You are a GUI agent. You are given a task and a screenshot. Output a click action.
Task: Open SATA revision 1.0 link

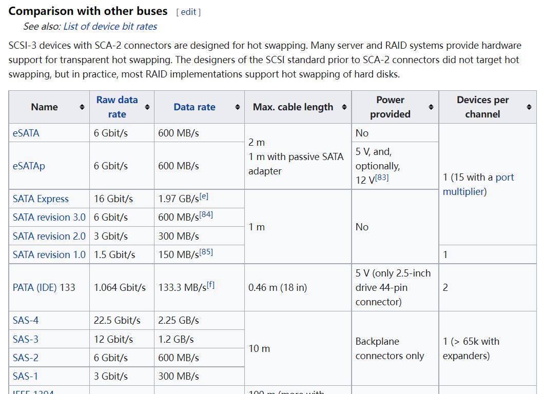coord(49,254)
